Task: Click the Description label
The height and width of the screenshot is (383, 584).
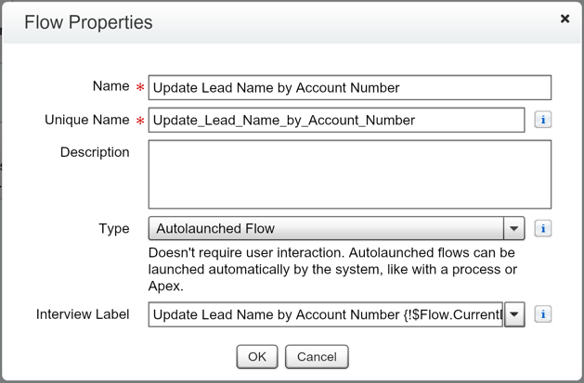Action: click(x=95, y=152)
